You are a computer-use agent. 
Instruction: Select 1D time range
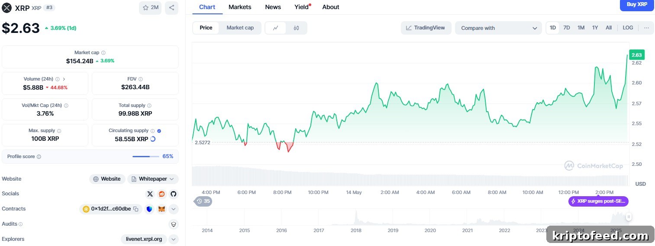click(553, 28)
